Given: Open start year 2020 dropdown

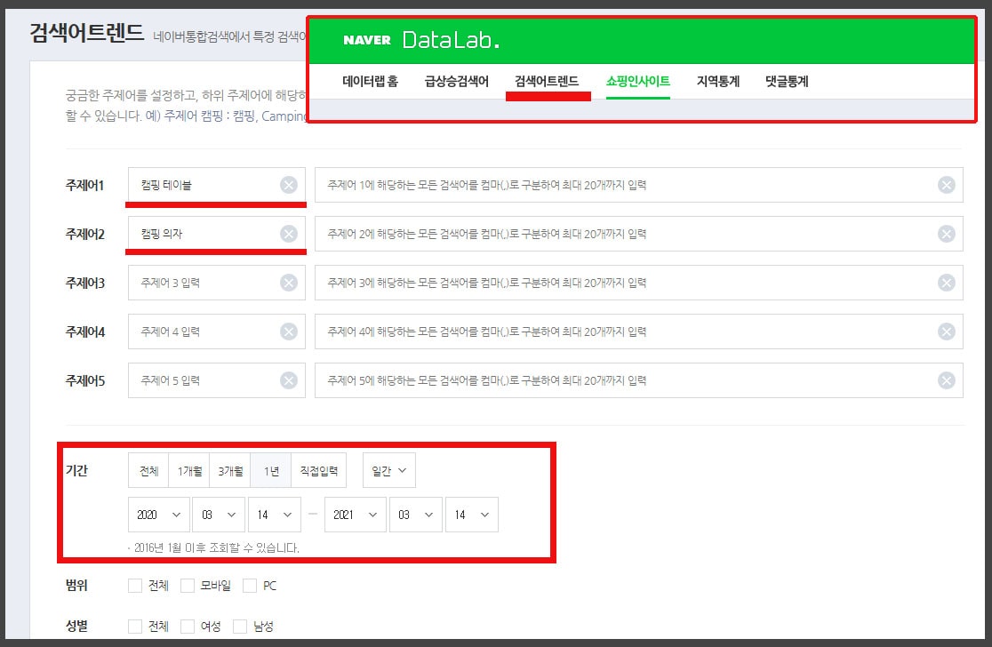Looking at the screenshot, I should [x=159, y=515].
